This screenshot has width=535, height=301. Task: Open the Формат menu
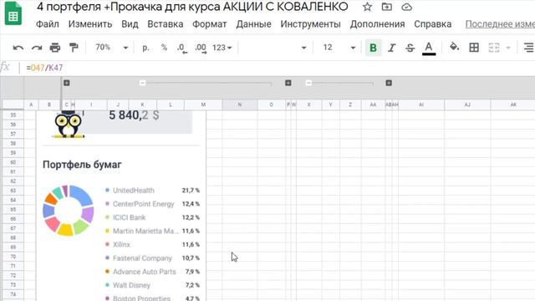[210, 24]
